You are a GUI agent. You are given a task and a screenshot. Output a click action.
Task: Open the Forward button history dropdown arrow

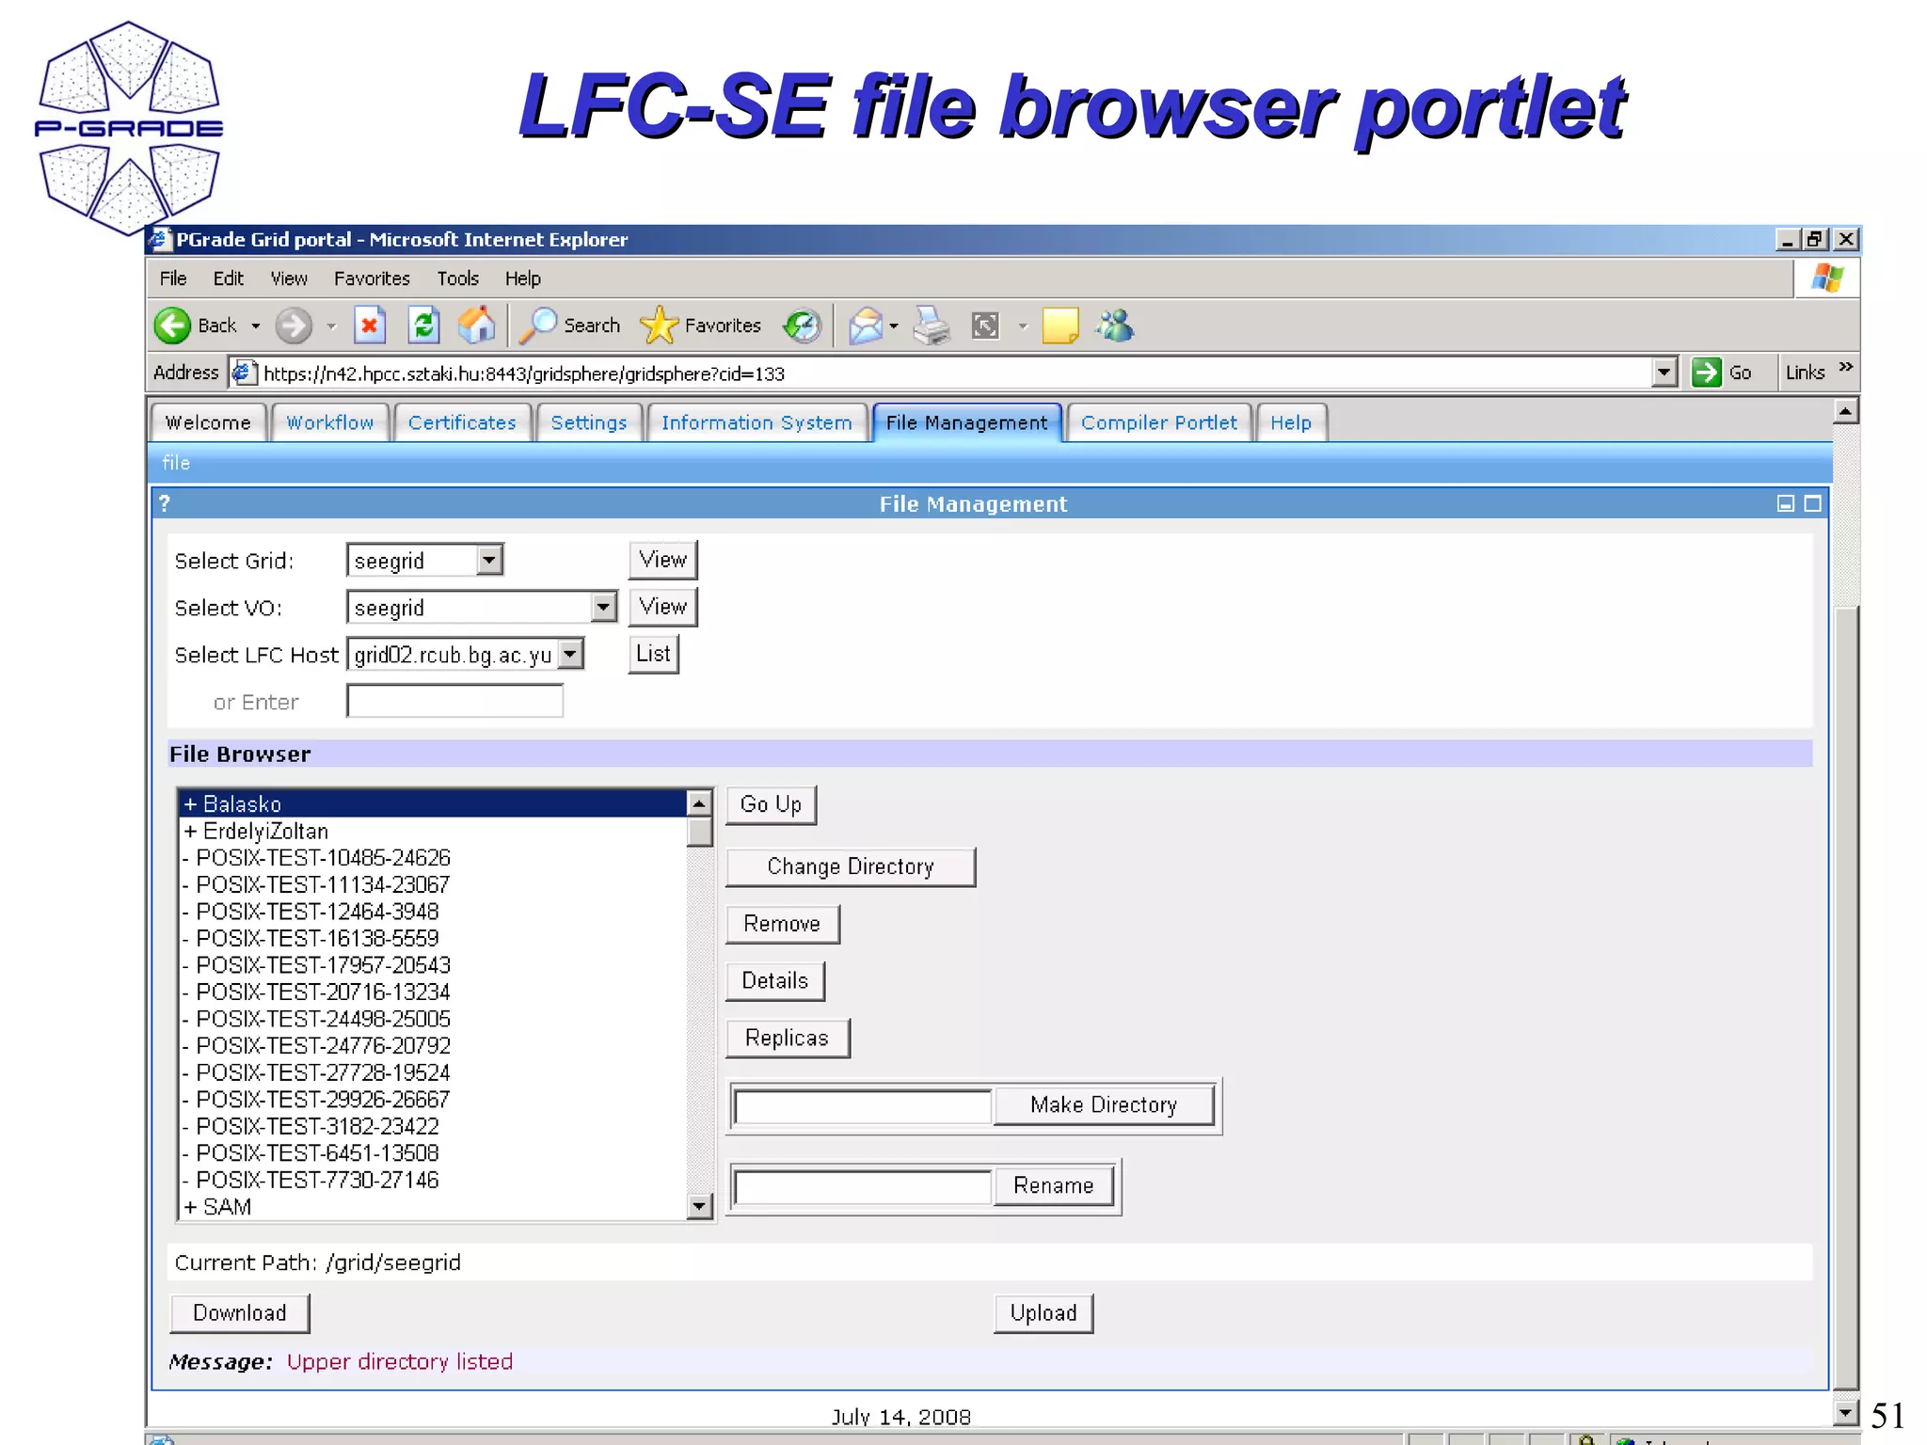point(330,326)
